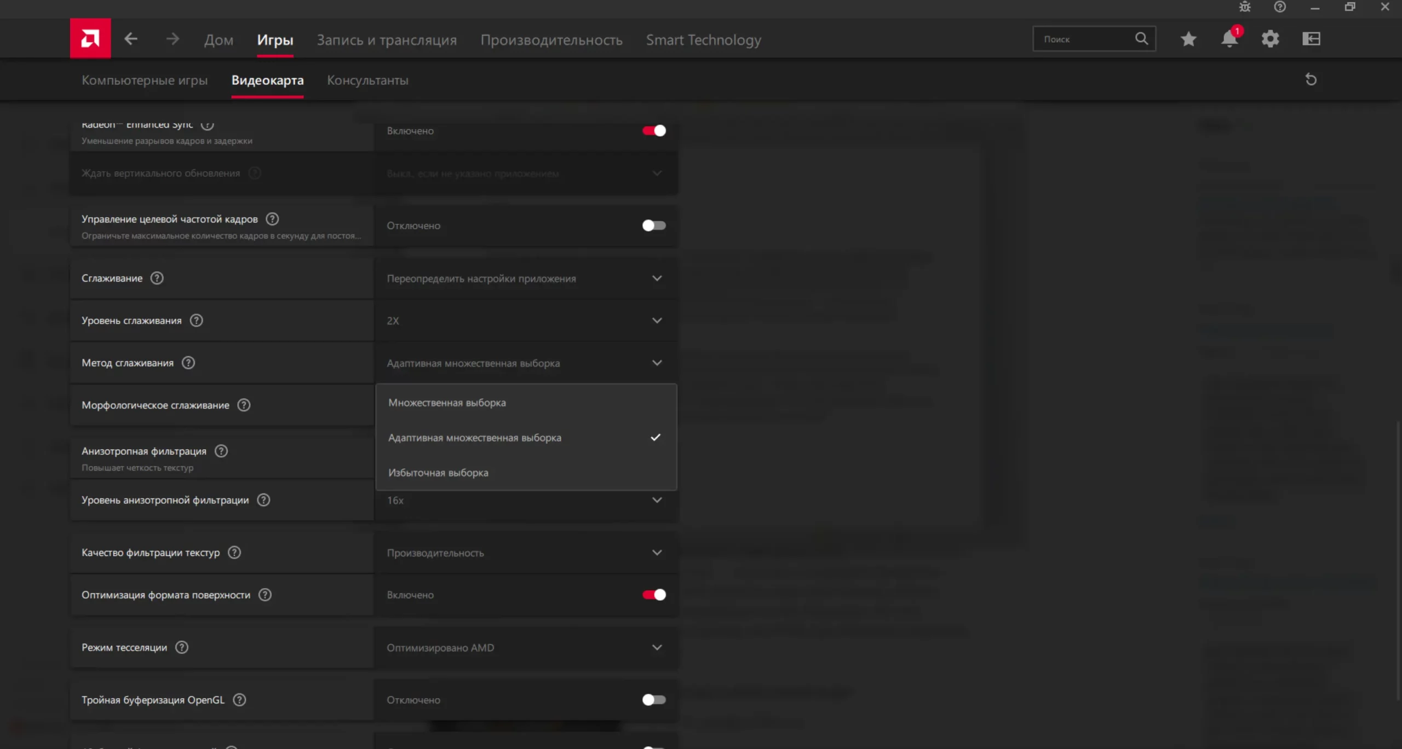The image size is (1402, 749).
Task: Go back with the left arrow
Action: point(131,39)
